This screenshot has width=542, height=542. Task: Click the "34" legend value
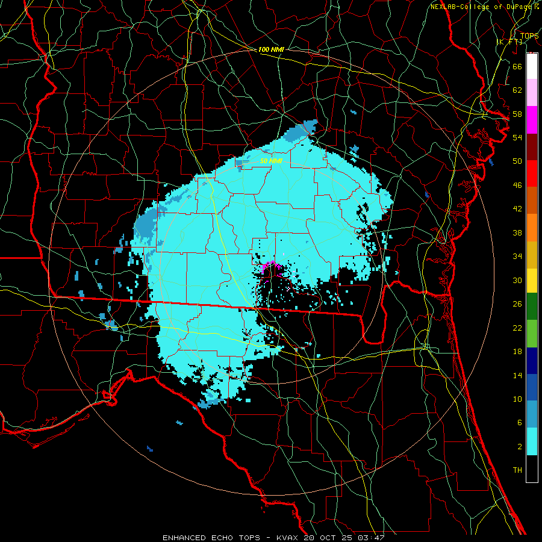point(517,256)
